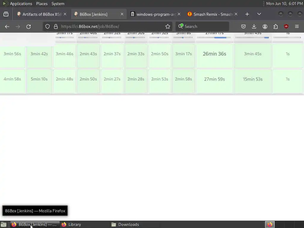This screenshot has width=304, height=228.
Task: Click the 3min 42s stage cell
Action: 39,56
